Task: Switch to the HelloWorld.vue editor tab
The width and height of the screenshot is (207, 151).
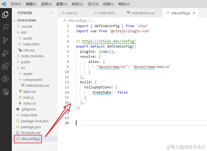Action: pos(143,13)
